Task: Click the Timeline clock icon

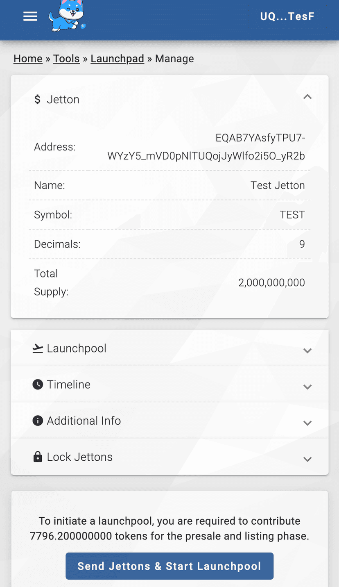Action: (38, 385)
